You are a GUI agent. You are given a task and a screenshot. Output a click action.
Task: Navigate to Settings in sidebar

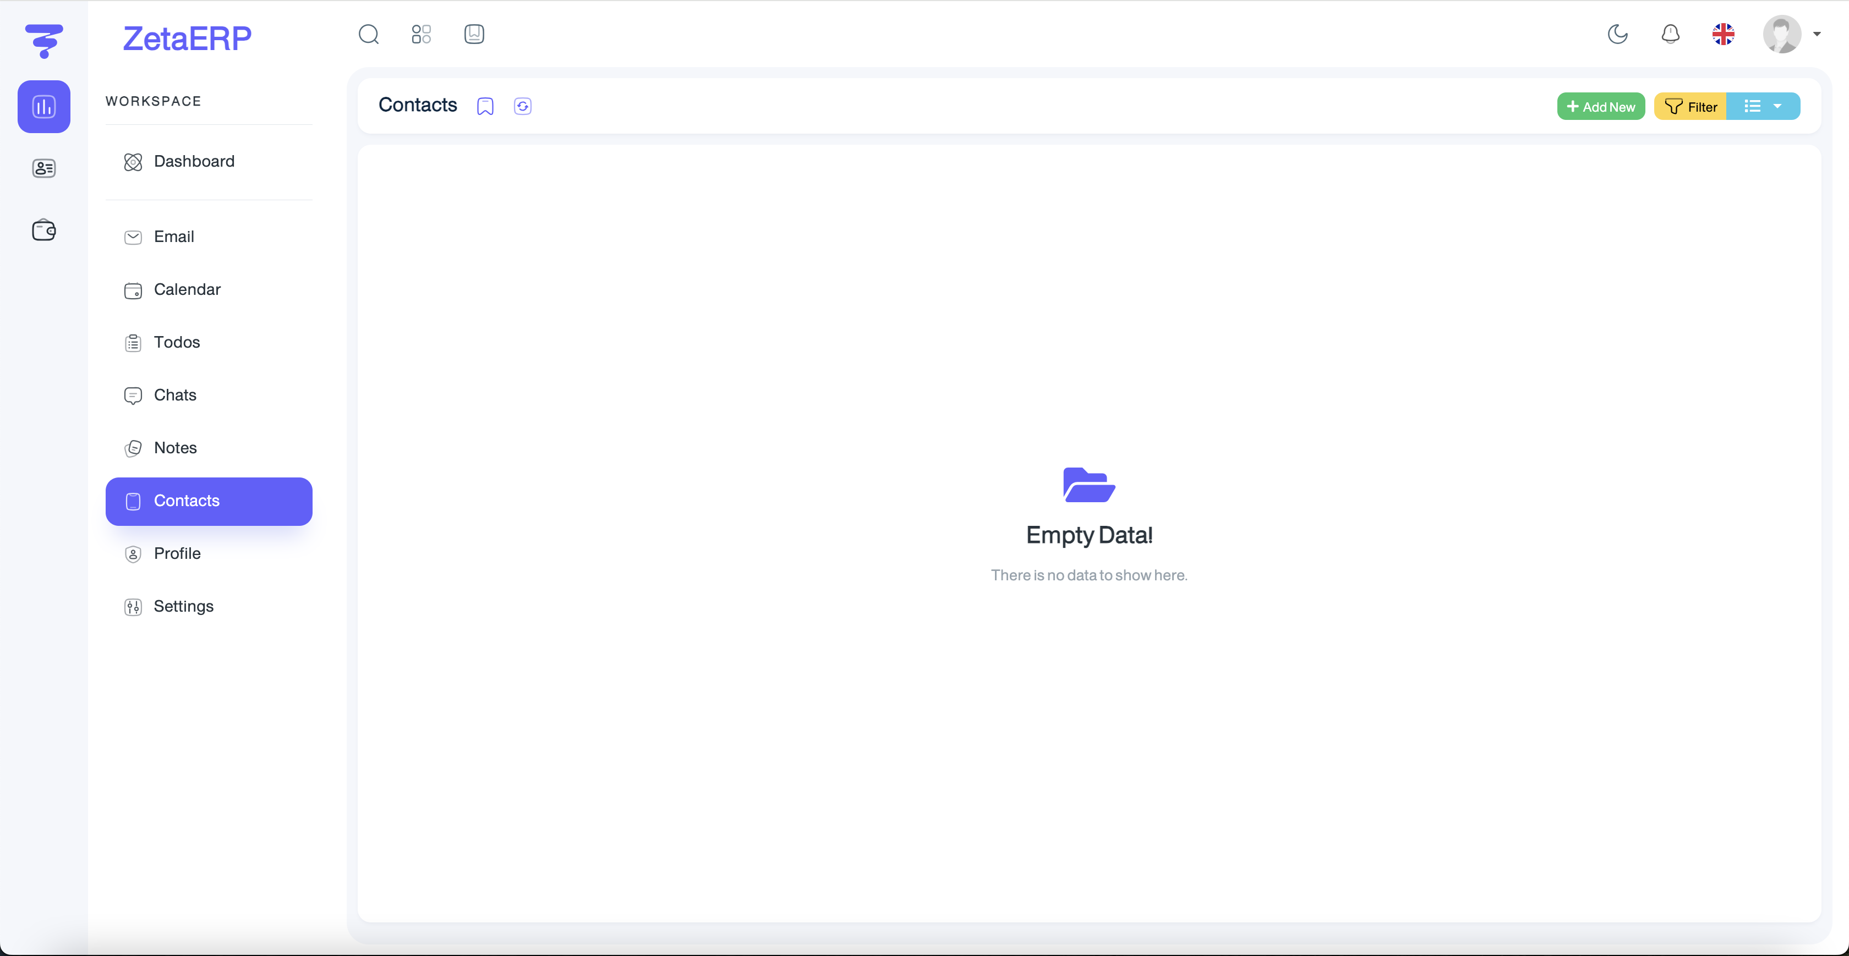(x=183, y=607)
